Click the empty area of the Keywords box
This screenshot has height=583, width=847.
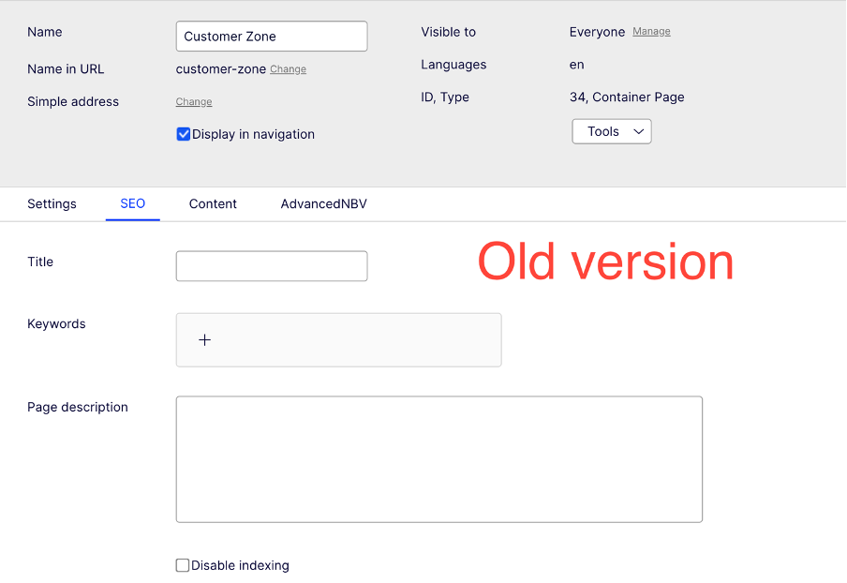click(x=375, y=339)
